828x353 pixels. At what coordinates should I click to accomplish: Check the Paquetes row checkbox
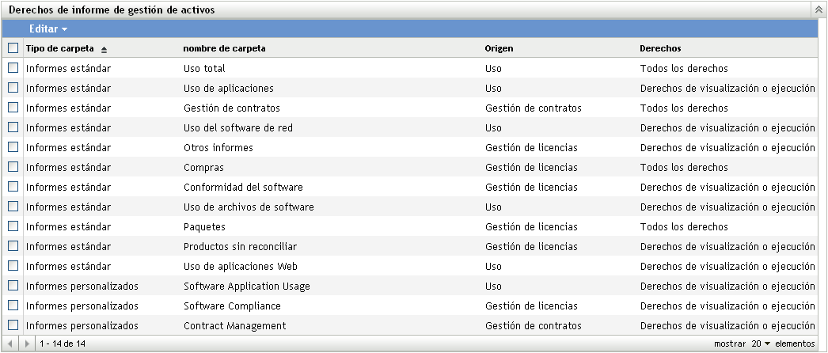click(x=13, y=226)
